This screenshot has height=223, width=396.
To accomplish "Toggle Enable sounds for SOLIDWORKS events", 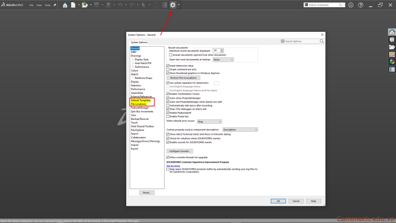I will 168,142.
